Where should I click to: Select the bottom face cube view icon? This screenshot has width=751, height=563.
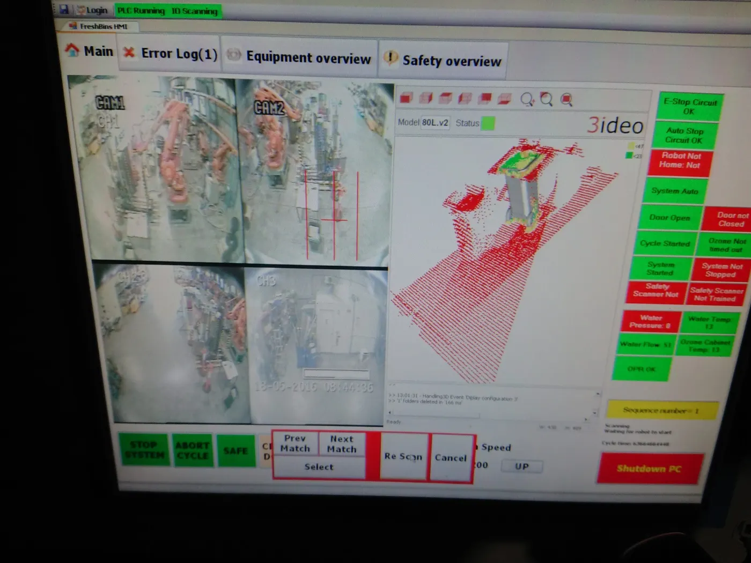coord(504,99)
